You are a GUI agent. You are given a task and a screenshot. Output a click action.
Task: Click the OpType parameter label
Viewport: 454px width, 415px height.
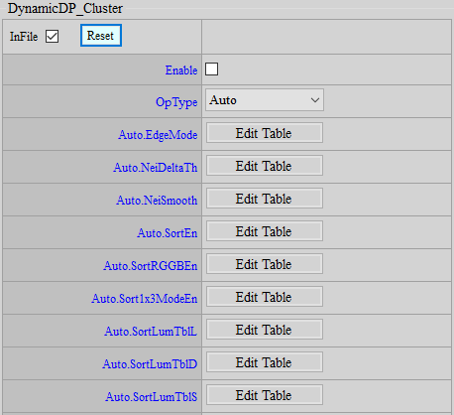[x=176, y=102]
